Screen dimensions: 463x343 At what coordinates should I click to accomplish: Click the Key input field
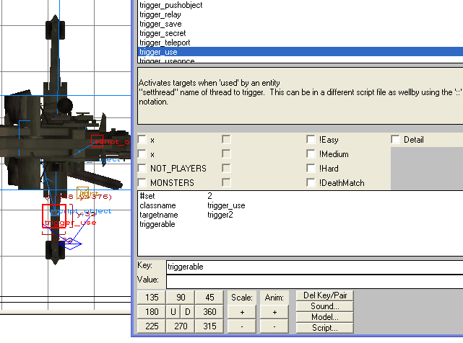[313, 267]
